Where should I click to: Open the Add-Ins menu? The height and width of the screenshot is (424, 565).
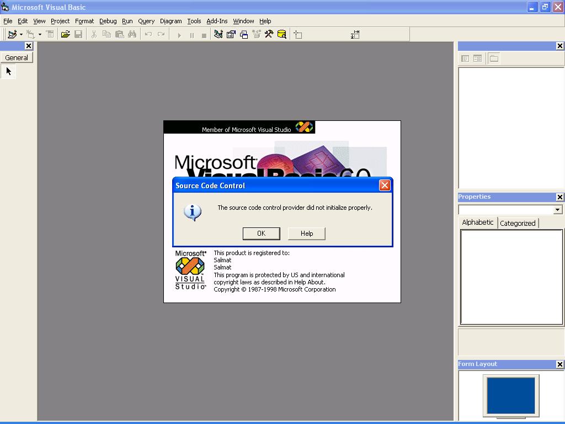(217, 21)
